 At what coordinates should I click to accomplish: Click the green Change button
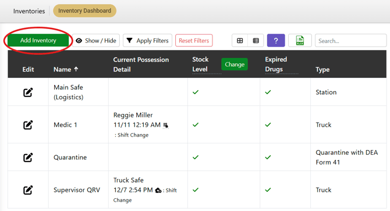click(x=235, y=65)
